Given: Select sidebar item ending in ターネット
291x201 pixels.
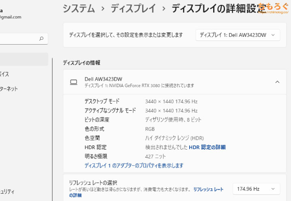Looking at the screenshot, I should pyautogui.click(x=9, y=89).
